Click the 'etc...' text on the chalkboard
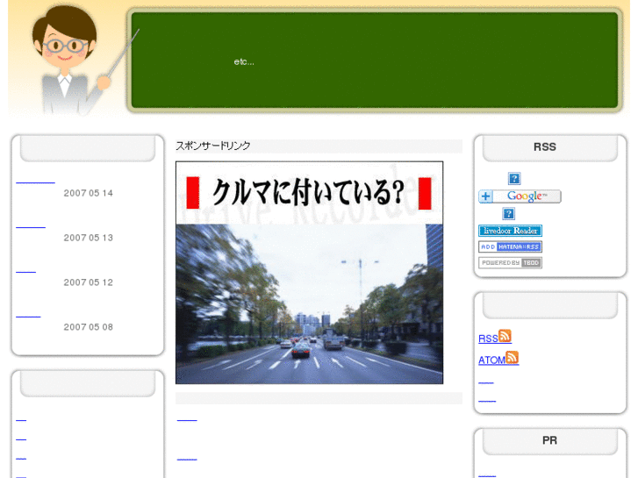The width and height of the screenshot is (638, 478). tap(244, 62)
